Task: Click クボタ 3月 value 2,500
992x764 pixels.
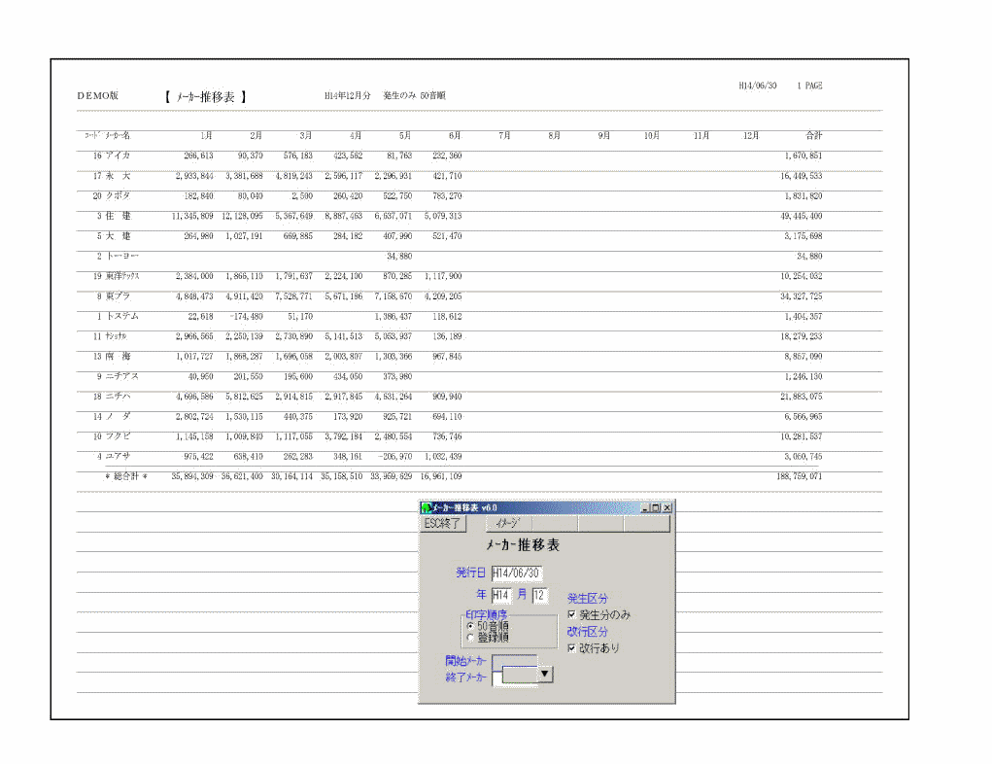Action: (x=302, y=195)
